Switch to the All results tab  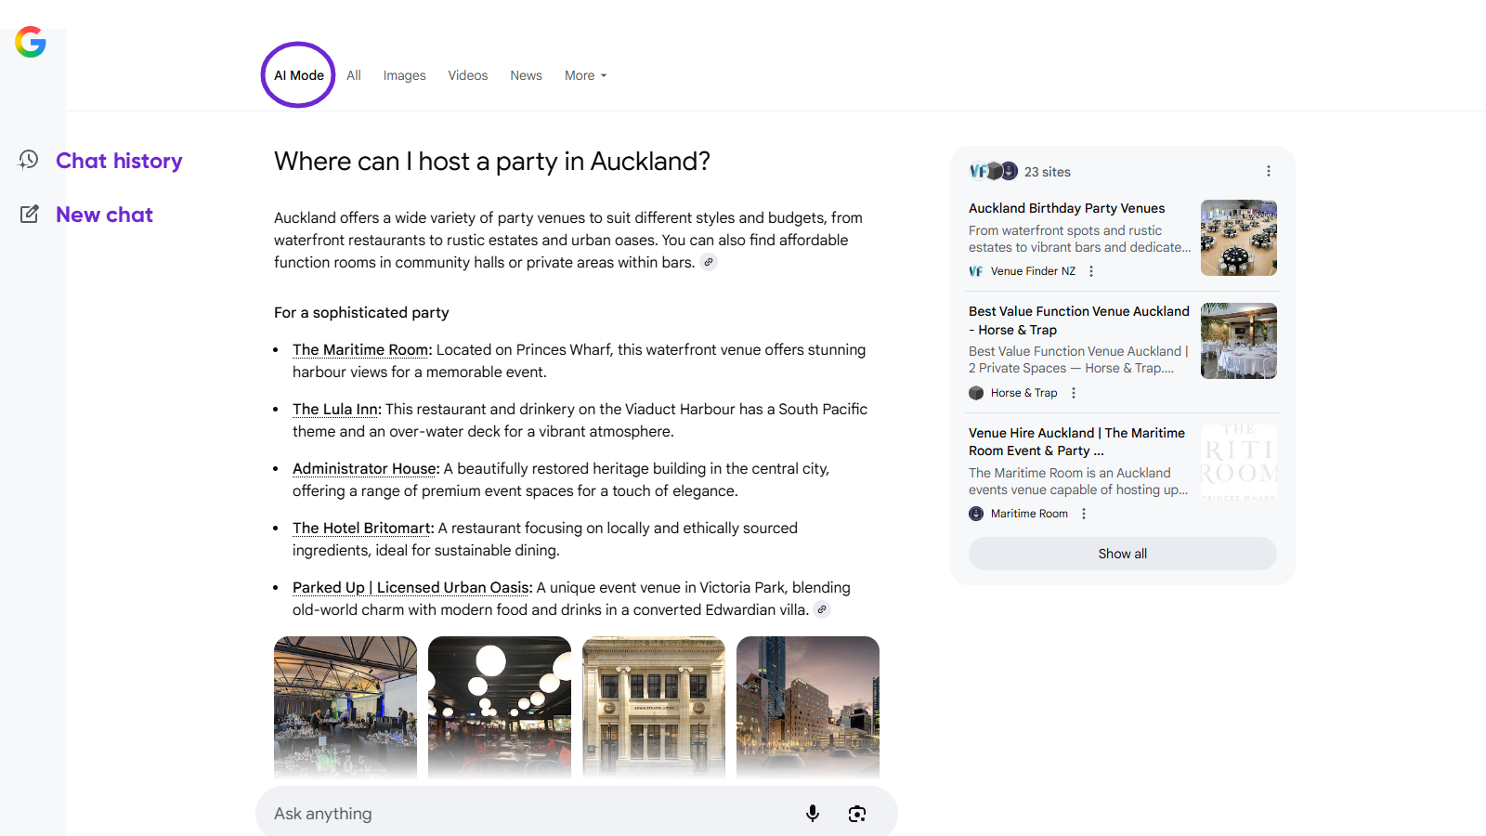tap(354, 75)
